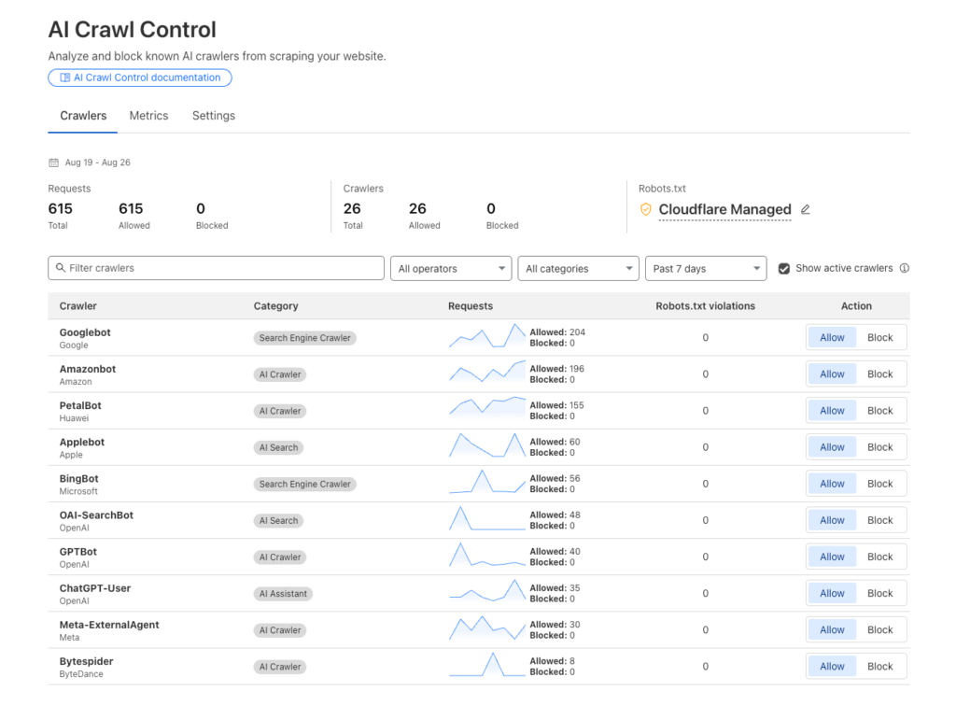
Task: Select Block for Bytespider
Action: click(879, 667)
